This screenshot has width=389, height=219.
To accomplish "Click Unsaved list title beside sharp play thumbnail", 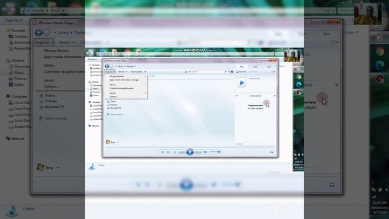I will (x=254, y=78).
